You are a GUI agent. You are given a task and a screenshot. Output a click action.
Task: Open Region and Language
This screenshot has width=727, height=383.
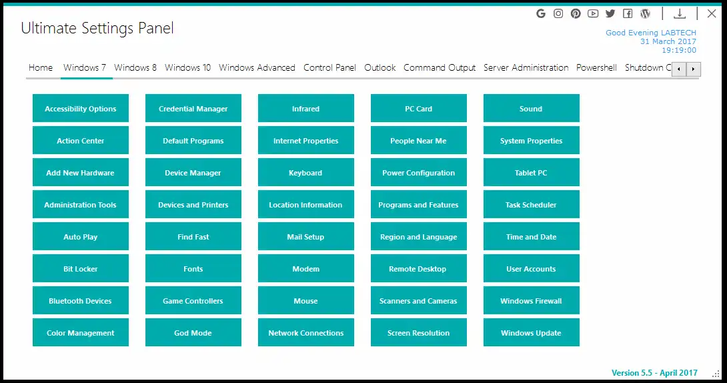(419, 236)
